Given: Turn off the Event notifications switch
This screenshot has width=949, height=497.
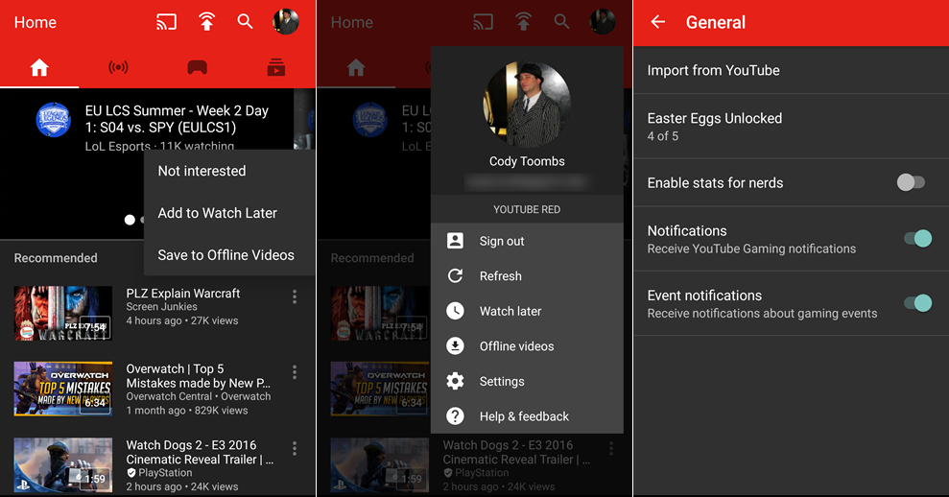Looking at the screenshot, I should 918,302.
